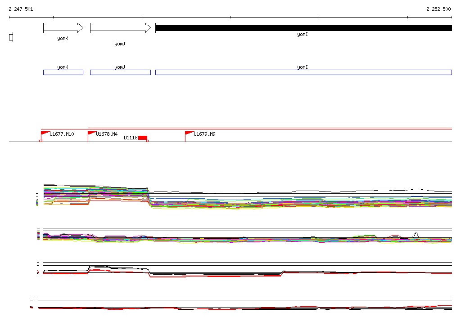This screenshot has height=321, width=461.
Task: Click start coordinate 2 247 501
Action: click(x=21, y=9)
